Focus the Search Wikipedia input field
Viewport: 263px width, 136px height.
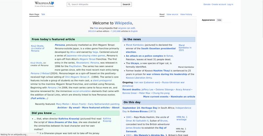point(94,4)
